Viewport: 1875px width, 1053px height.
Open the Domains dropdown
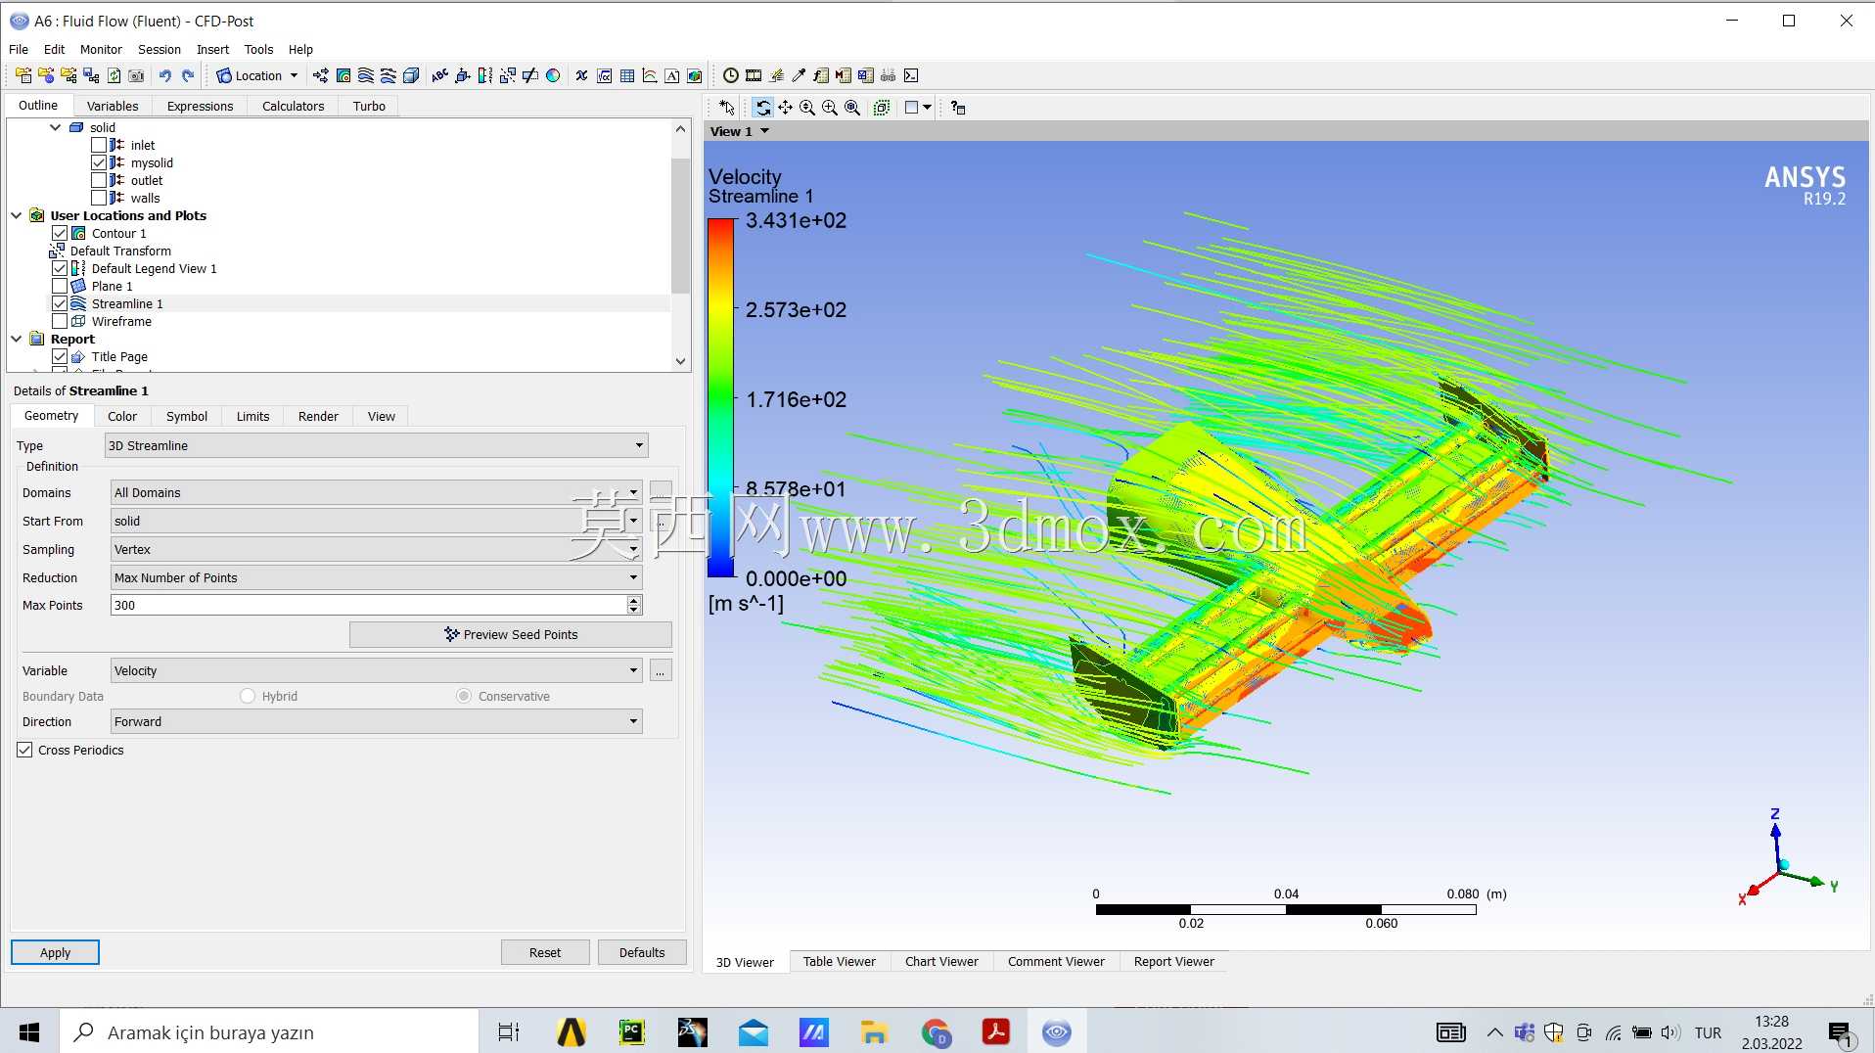[x=377, y=492]
